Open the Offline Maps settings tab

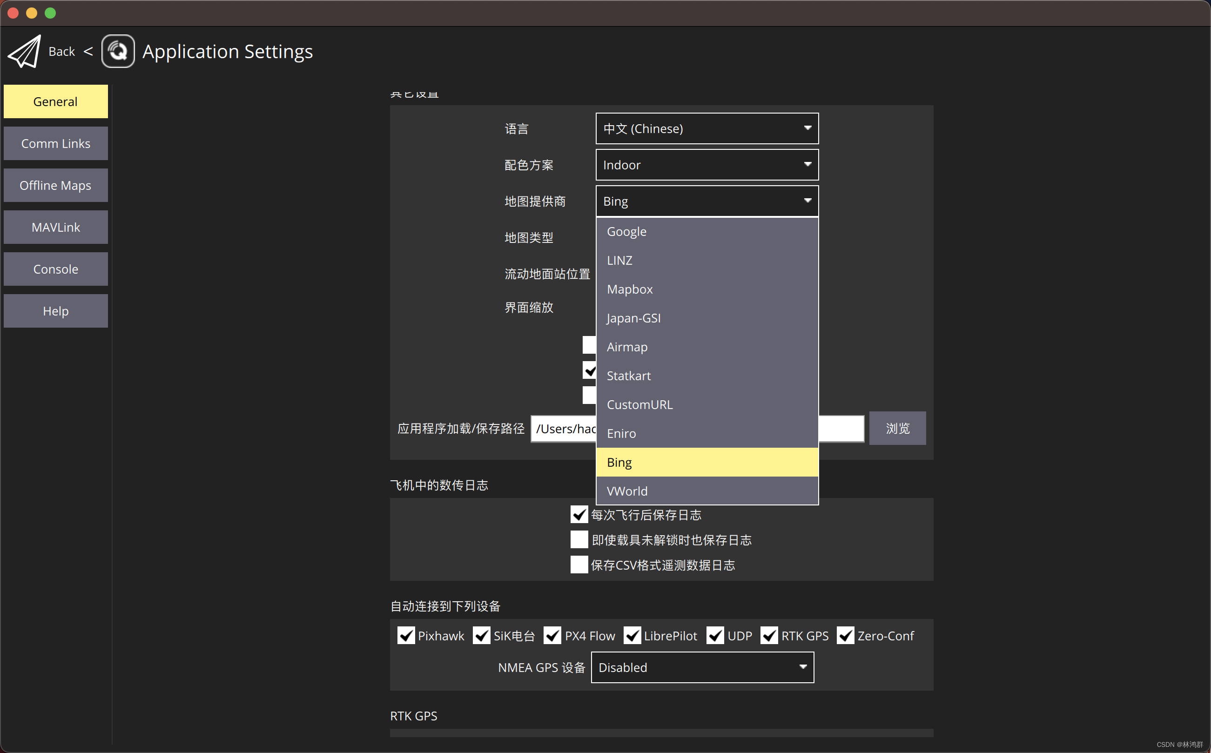(x=56, y=185)
